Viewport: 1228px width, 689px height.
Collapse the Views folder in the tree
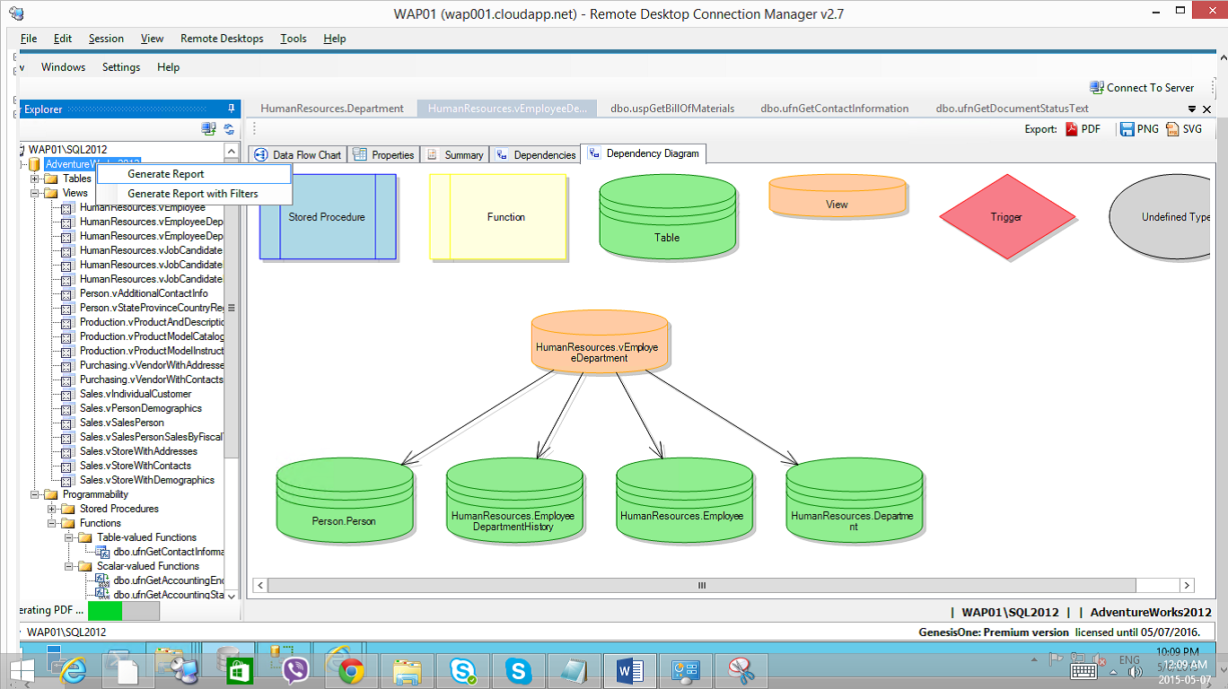coord(36,193)
